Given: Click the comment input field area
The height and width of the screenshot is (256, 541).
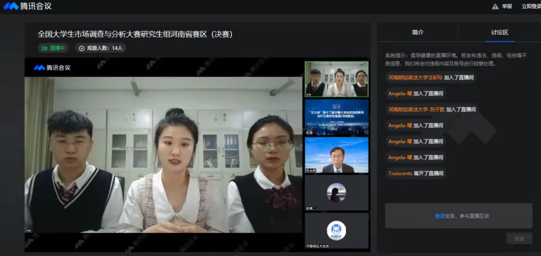Looking at the screenshot, I should [458, 216].
